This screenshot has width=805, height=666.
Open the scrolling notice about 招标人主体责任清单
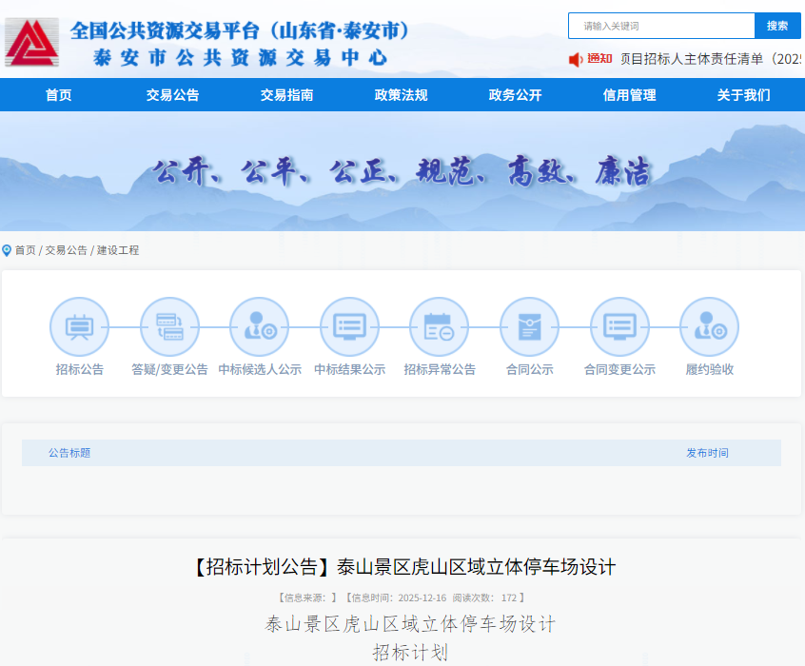[x=711, y=59]
